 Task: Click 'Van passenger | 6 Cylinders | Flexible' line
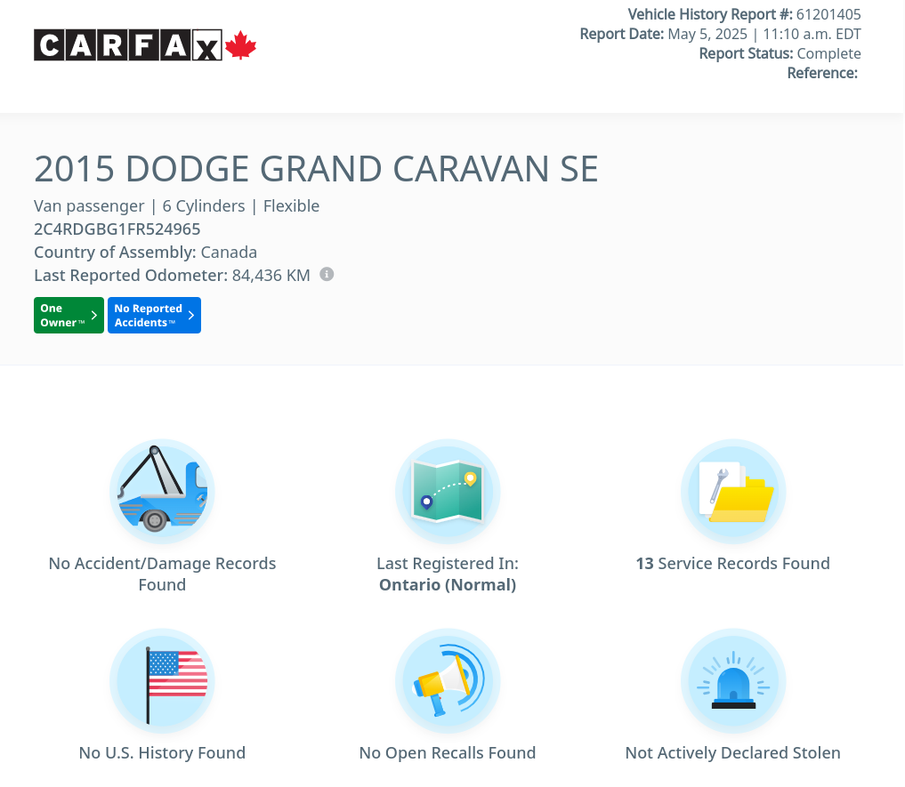coord(176,206)
